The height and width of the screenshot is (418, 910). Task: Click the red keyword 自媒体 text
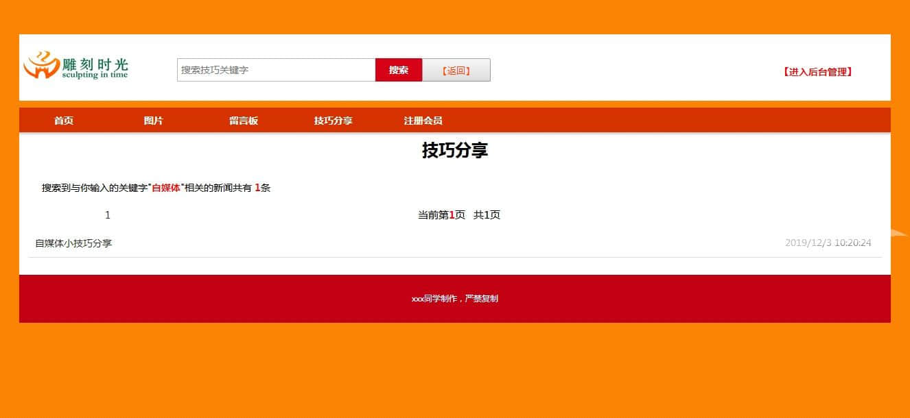[166, 188]
